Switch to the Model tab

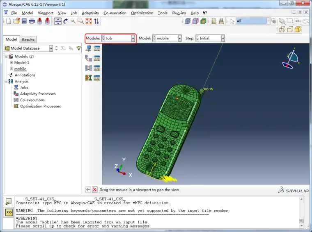(11, 39)
